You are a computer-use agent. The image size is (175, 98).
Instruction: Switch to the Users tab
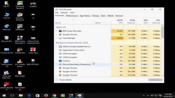[x=103, y=16]
